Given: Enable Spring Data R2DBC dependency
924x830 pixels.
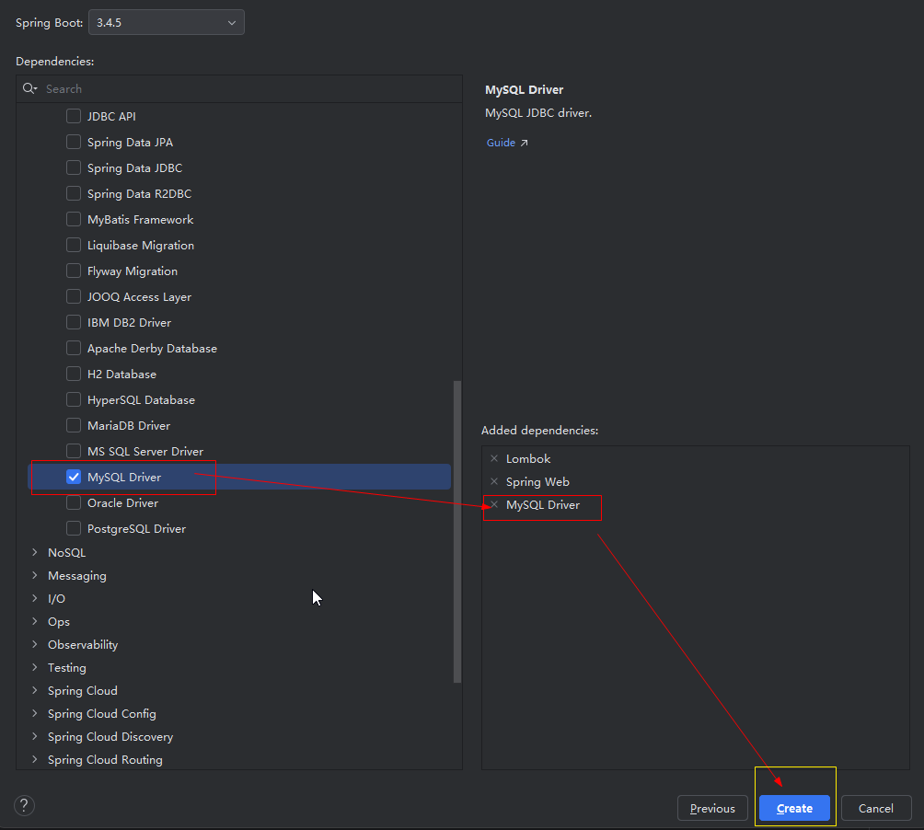Looking at the screenshot, I should [x=74, y=193].
